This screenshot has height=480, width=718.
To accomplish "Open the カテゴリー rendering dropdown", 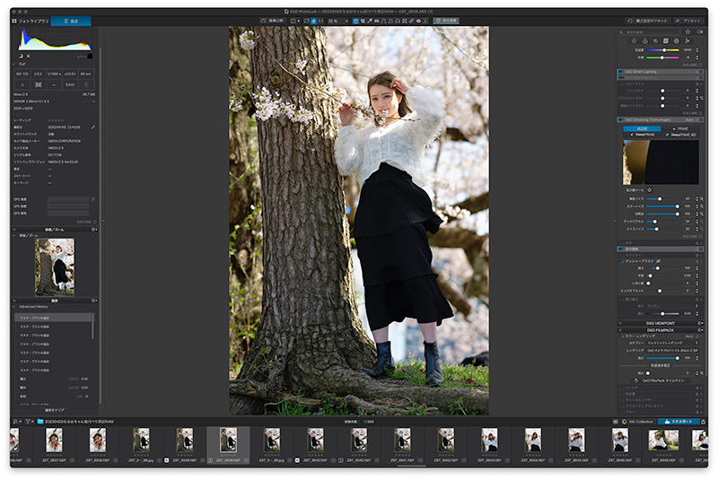I will (672, 343).
